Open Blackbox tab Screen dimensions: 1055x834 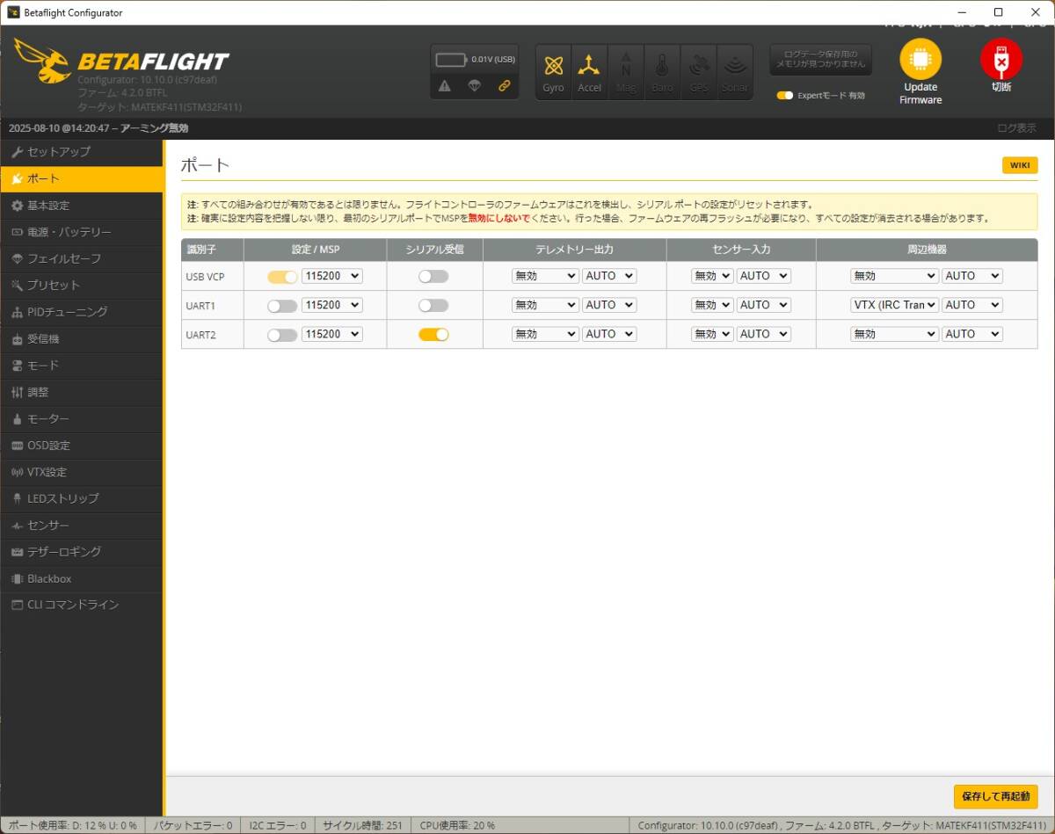coord(82,579)
